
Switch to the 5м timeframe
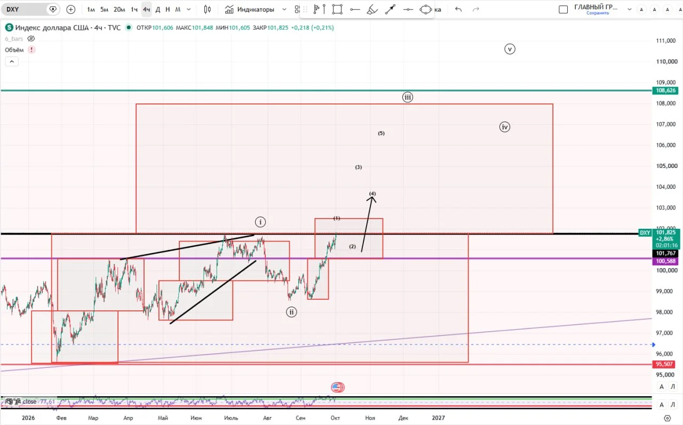point(105,9)
